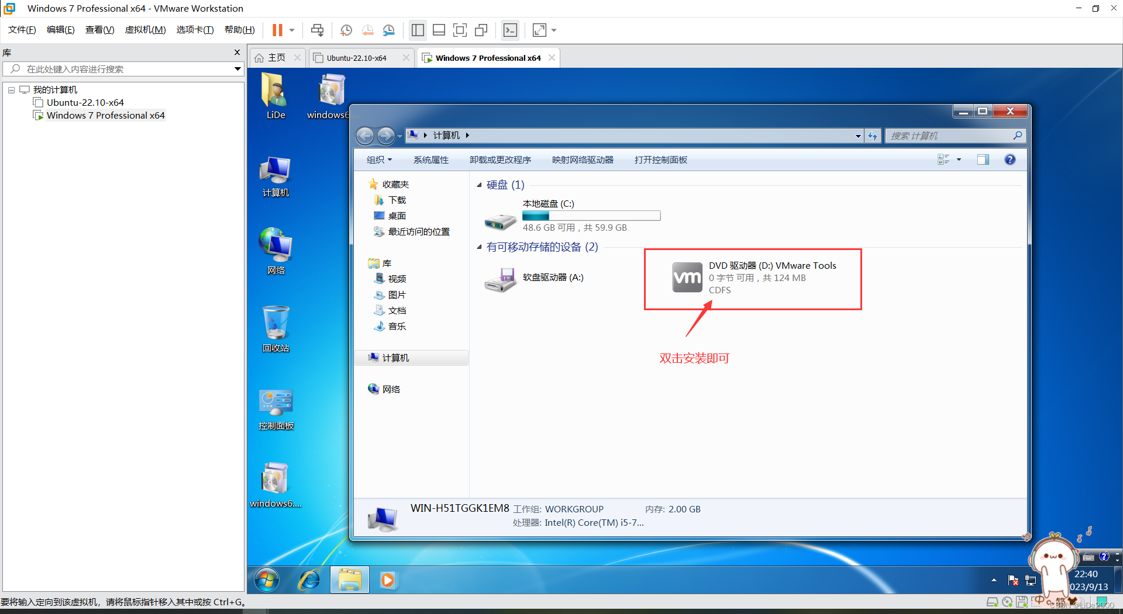Click 最近访问的位置 in navigation pane
This screenshot has width=1123, height=614.
(x=412, y=232)
